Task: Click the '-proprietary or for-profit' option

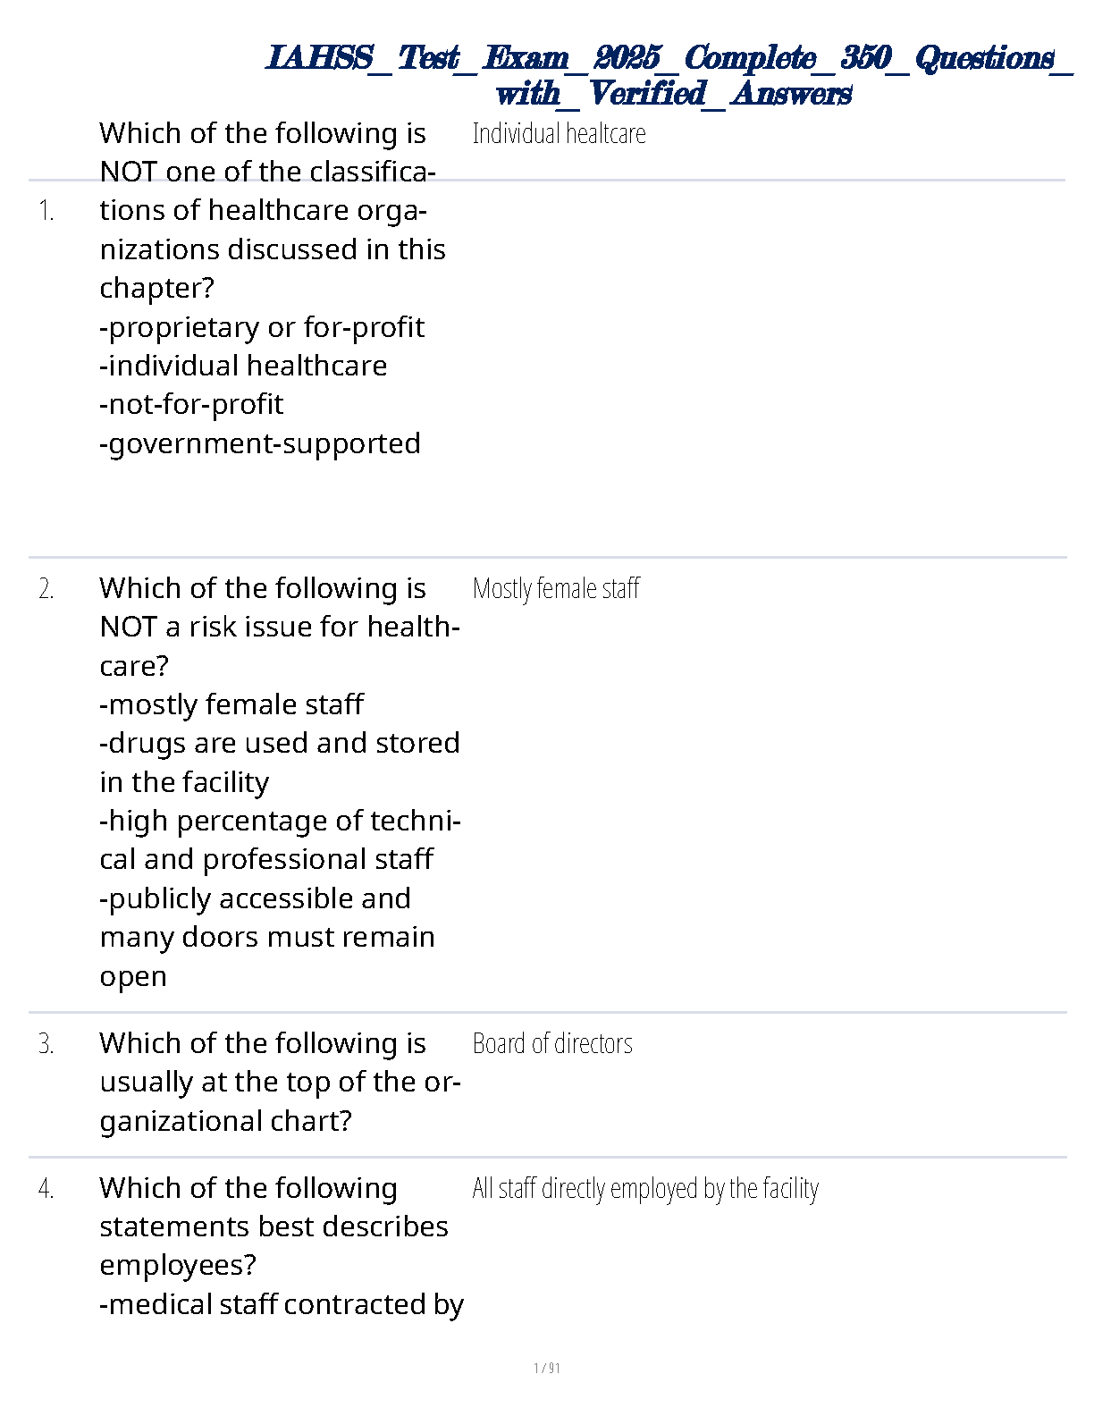Action: pyautogui.click(x=262, y=327)
